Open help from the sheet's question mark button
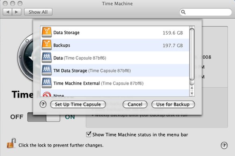The height and width of the screenshot is (156, 235). tap(43, 104)
